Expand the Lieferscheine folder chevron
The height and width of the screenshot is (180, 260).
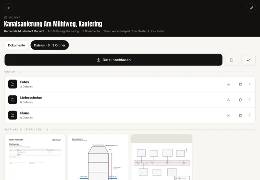tap(250, 99)
